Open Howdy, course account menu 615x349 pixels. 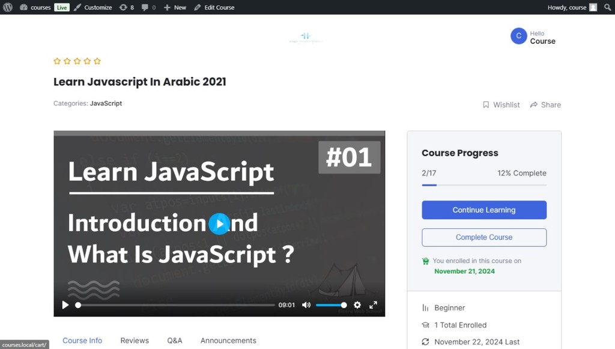click(572, 7)
